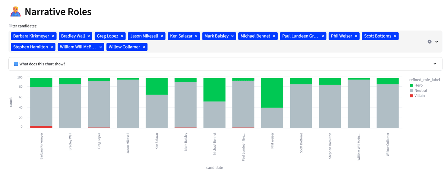446x183 pixels.
Task: Remove Phil Weiser filter chip
Action: [x=356, y=36]
